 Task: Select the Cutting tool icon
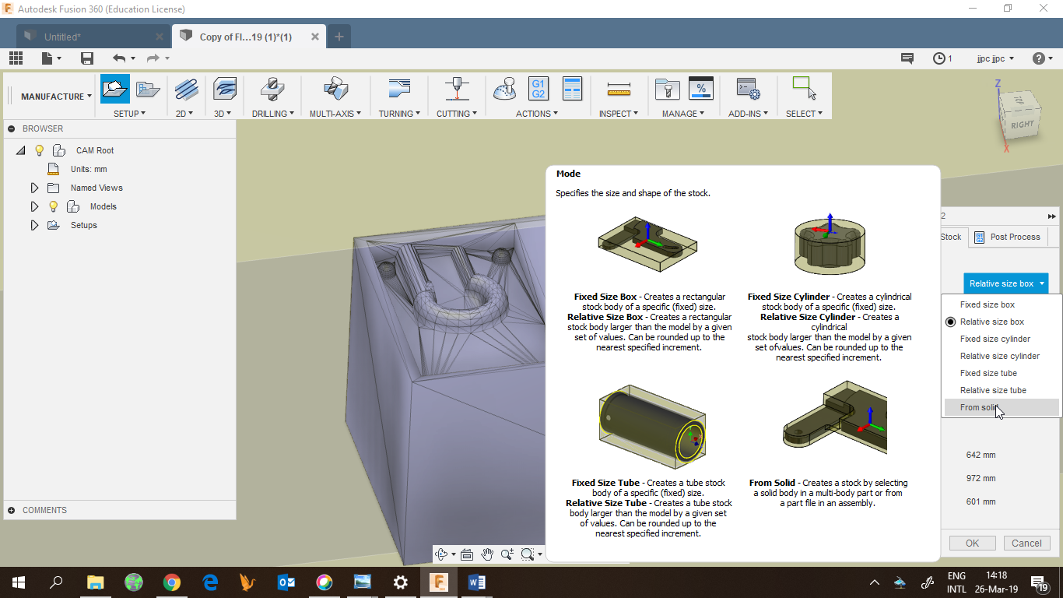click(x=457, y=89)
